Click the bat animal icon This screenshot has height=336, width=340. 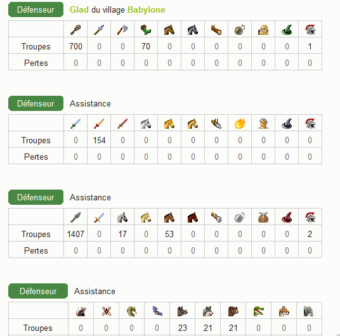(x=157, y=311)
